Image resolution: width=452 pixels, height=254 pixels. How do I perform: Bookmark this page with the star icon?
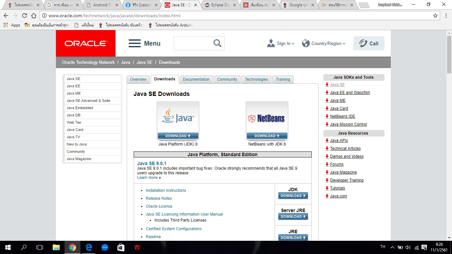435,16
